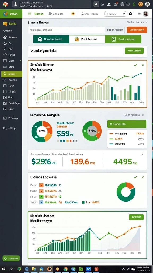This screenshot has height=273, width=153.
Task: Click the Mickana search input field
Action: 66,30
